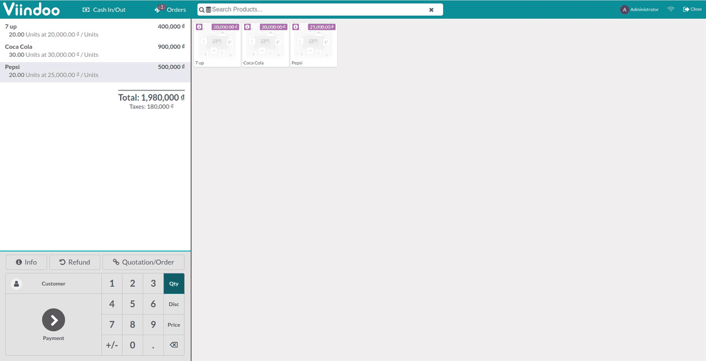This screenshot has height=361, width=706.
Task: Open the Orders ticket list
Action: [170, 9]
